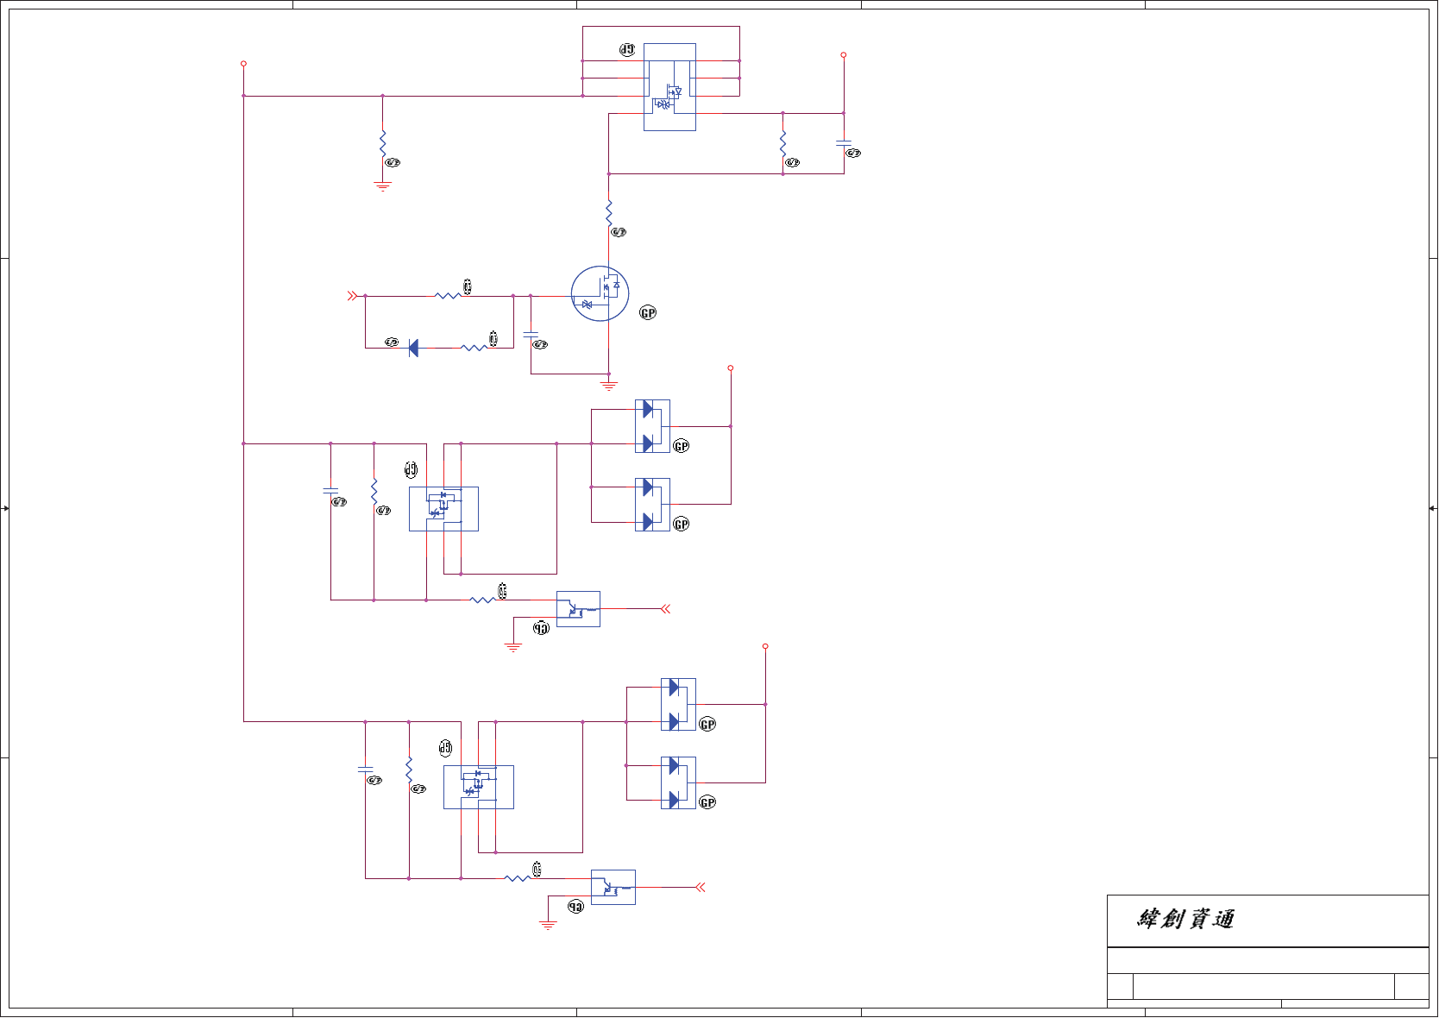Viewport: 1439px width, 1018px height.
Task: Click the ground symbol below the top-left resistor
Action: 383,185
